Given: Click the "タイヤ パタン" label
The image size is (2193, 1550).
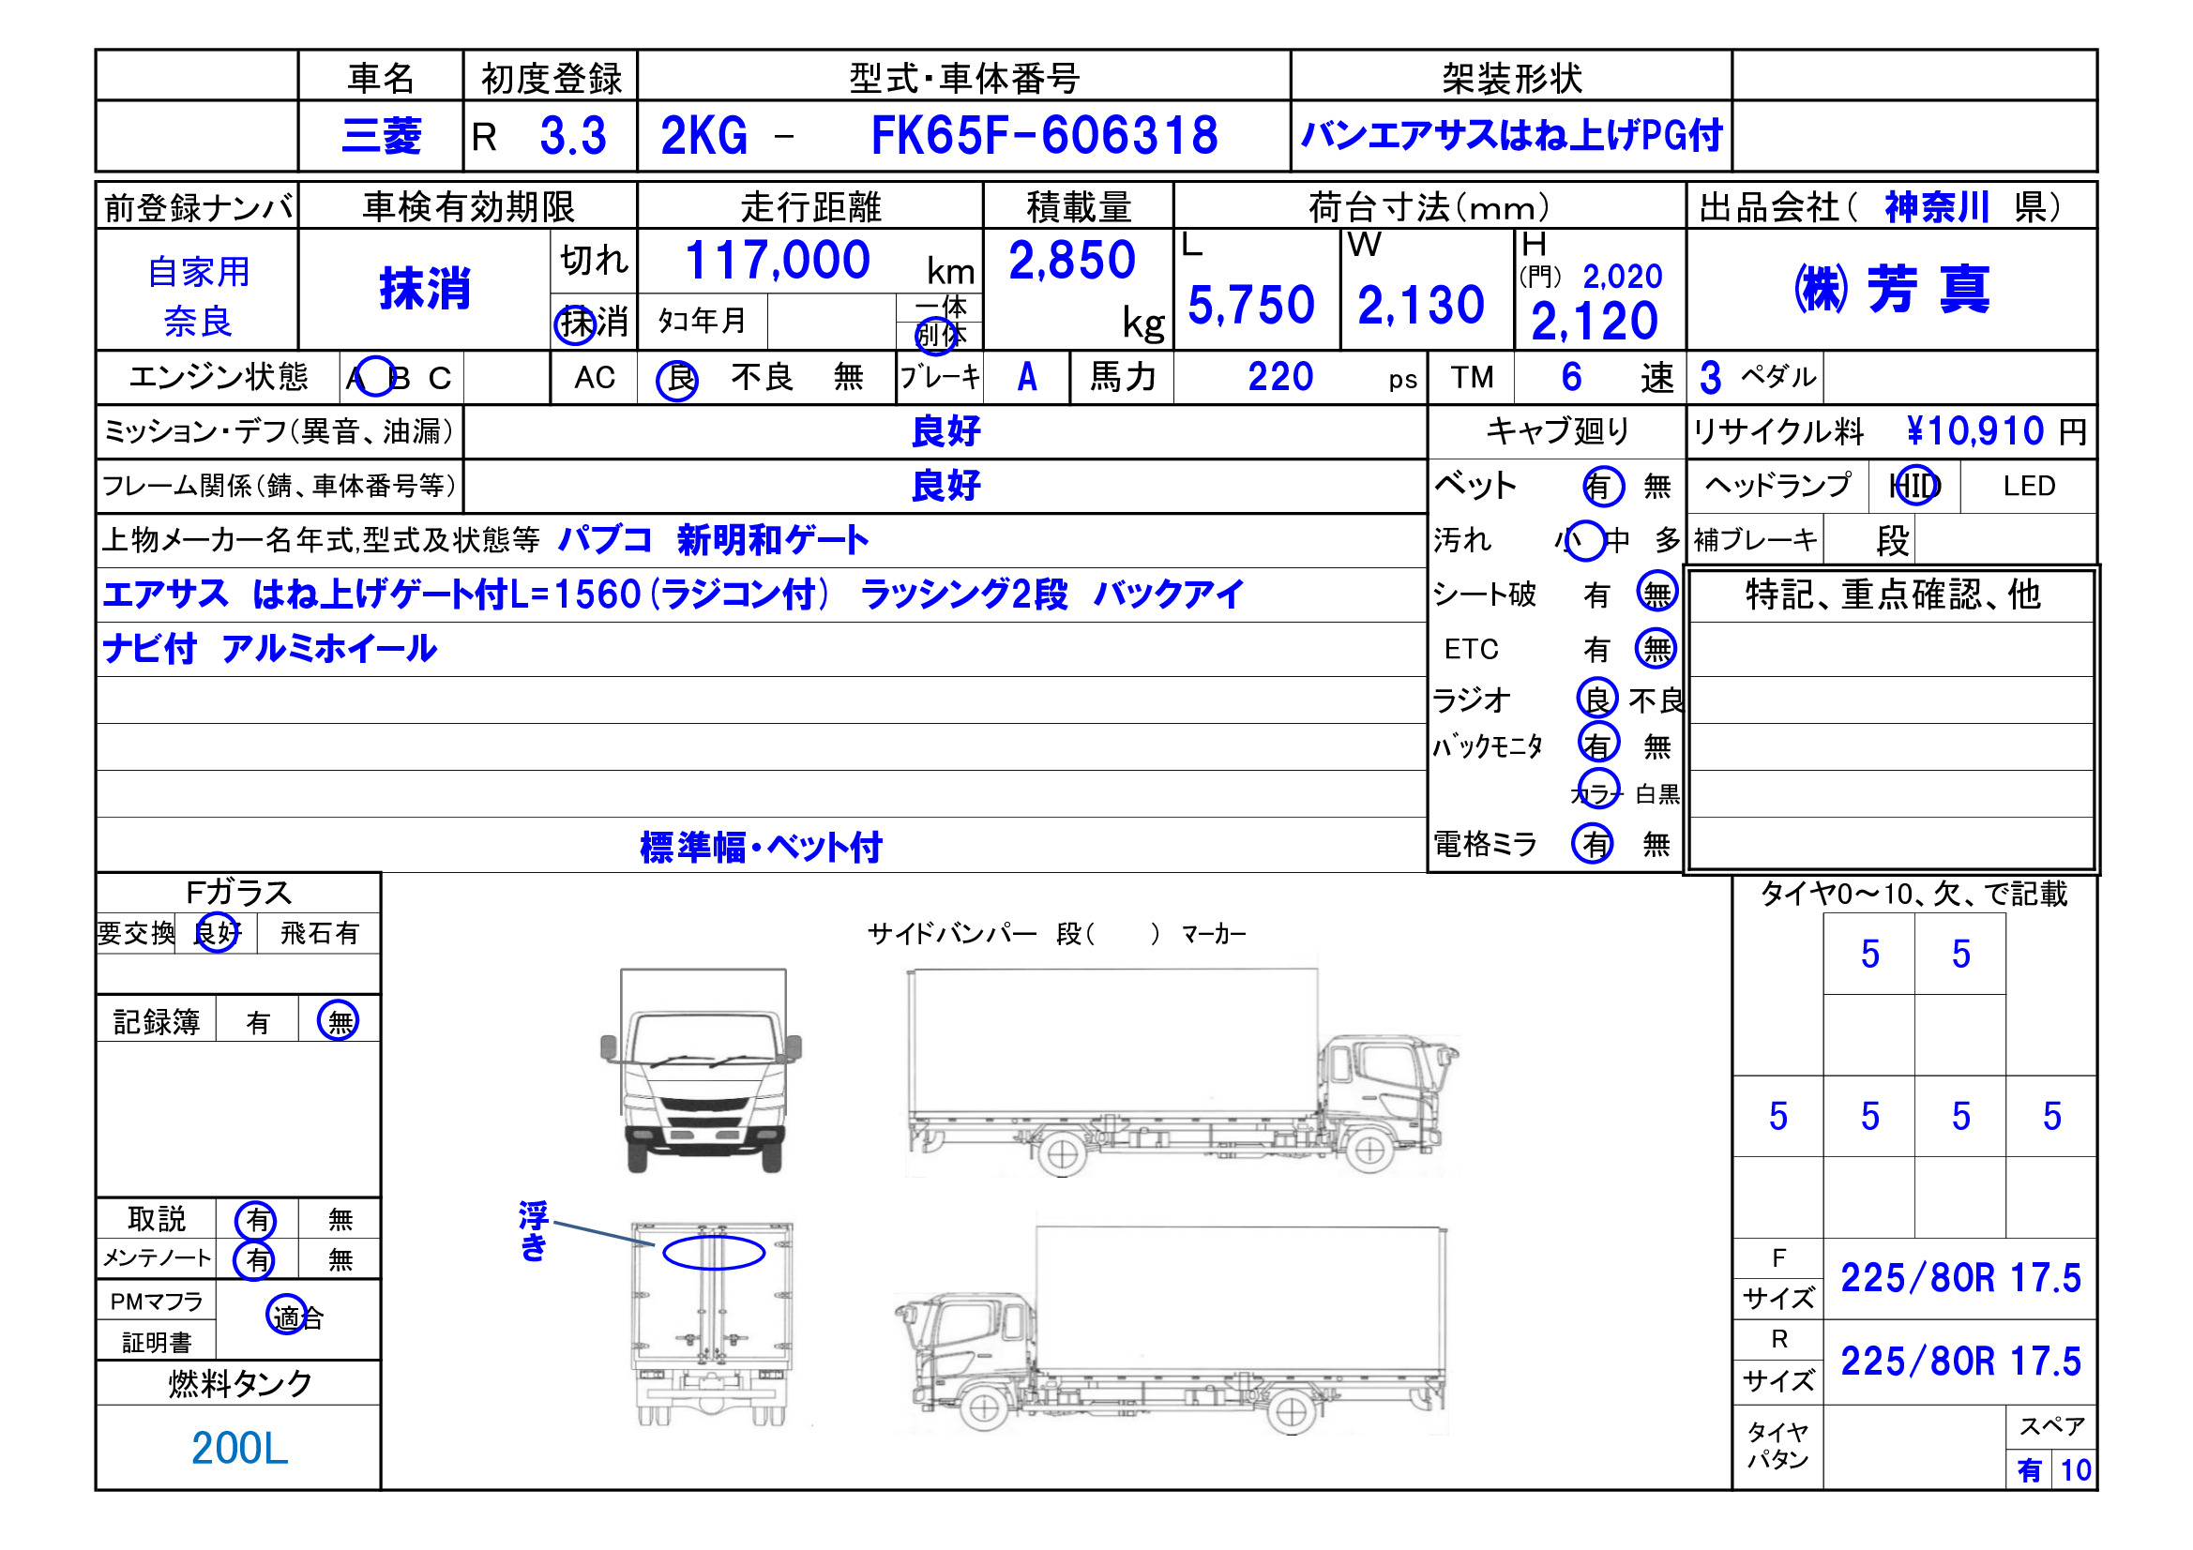Looking at the screenshot, I should tap(1777, 1446).
